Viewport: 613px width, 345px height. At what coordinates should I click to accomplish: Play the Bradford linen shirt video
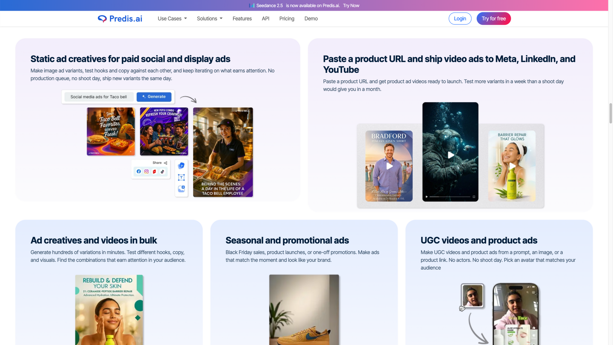(x=390, y=166)
